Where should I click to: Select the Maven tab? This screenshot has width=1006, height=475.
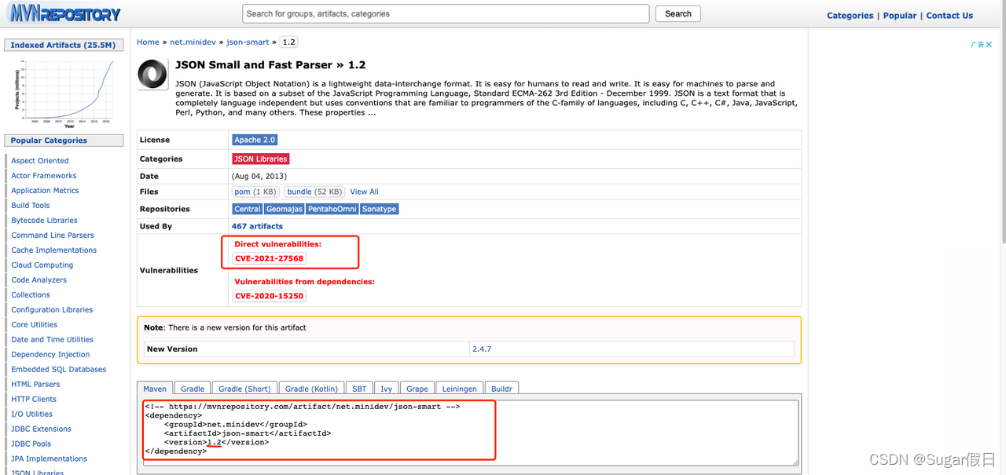[155, 389]
